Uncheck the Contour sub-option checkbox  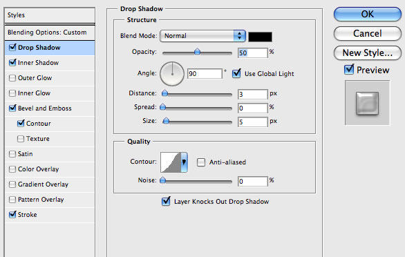pyautogui.click(x=21, y=124)
